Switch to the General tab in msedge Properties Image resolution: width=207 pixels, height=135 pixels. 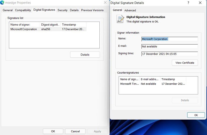point(7,10)
